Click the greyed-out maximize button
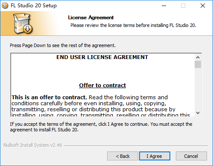 click(183, 6)
